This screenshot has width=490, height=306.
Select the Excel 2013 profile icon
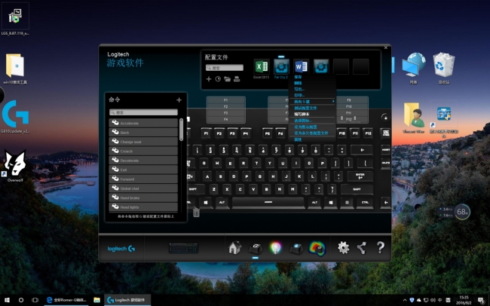pyautogui.click(x=262, y=66)
